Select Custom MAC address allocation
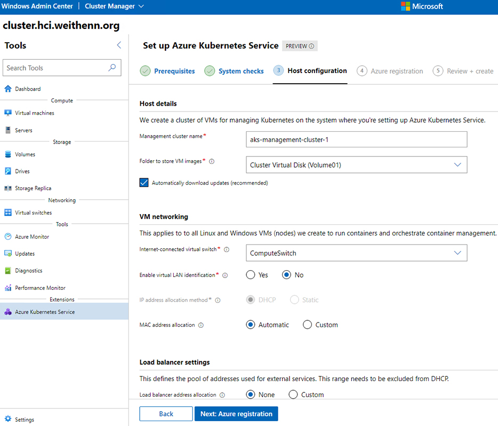This screenshot has height=426, width=498. (307, 325)
